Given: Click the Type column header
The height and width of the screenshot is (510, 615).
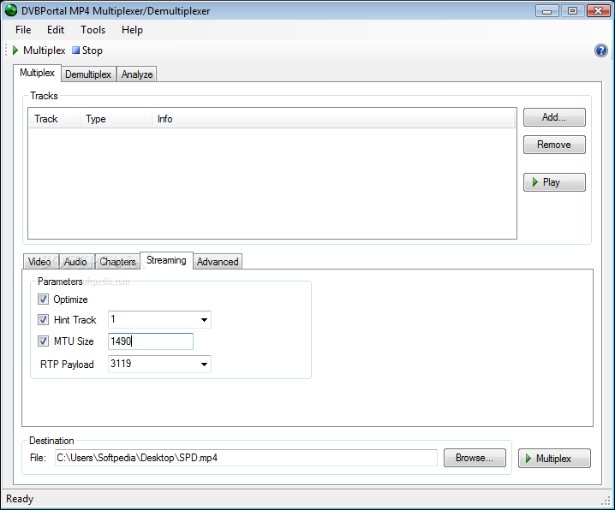Looking at the screenshot, I should pyautogui.click(x=116, y=119).
